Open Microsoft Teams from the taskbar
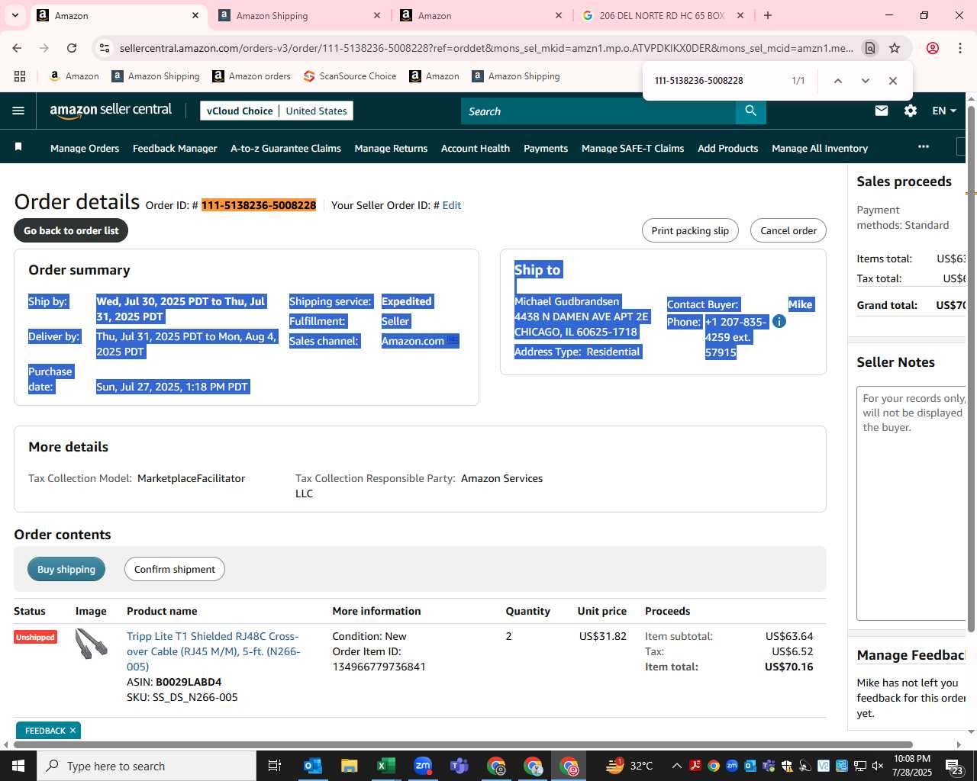 pos(459,766)
